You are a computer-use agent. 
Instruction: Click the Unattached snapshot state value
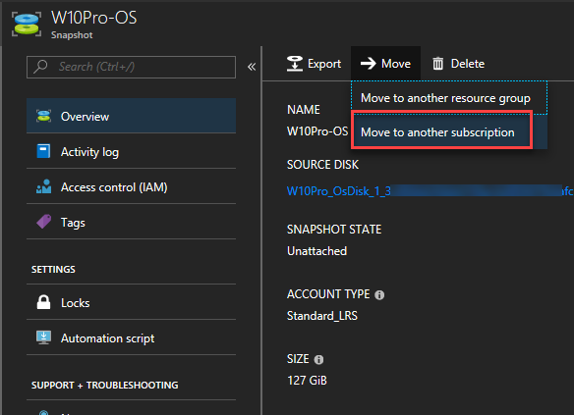click(x=317, y=251)
